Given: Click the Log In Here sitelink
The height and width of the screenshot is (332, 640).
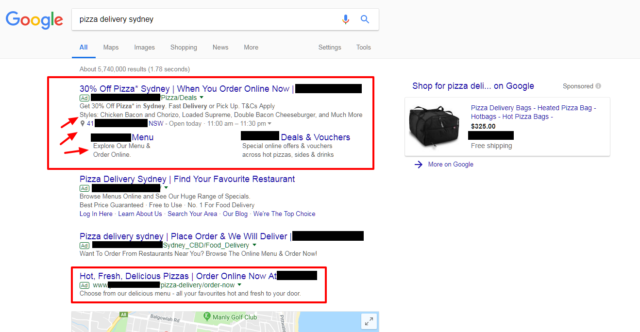Looking at the screenshot, I should (x=96, y=214).
